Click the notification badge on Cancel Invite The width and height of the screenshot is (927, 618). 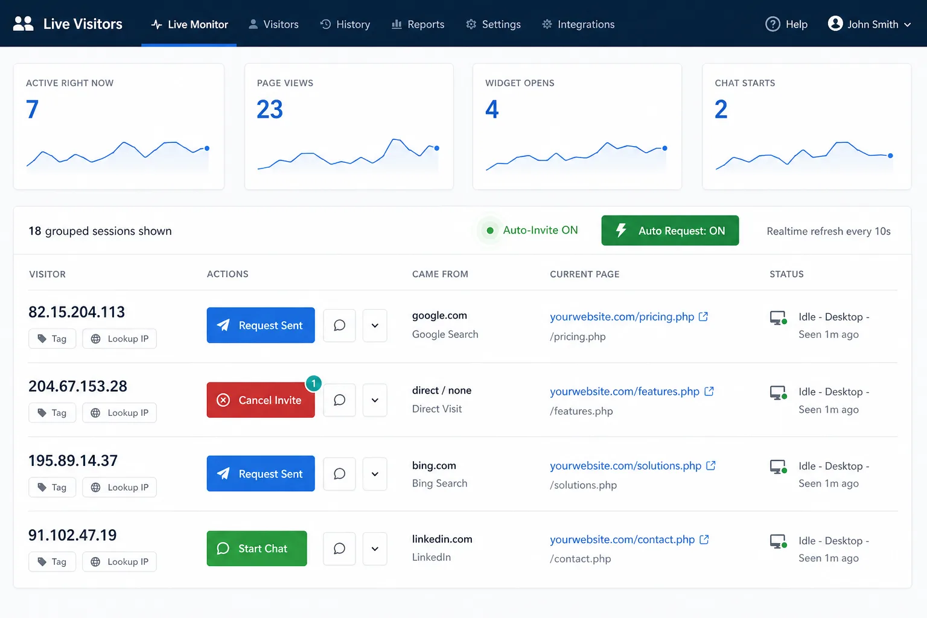314,383
